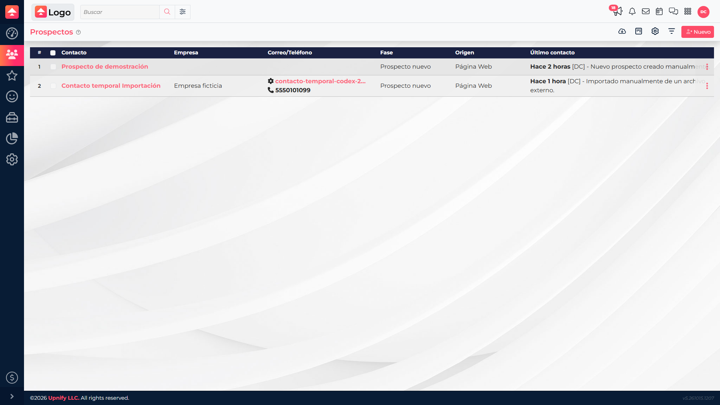The image size is (720, 405).
Task: Sort by the Contacto column header
Action: point(74,52)
